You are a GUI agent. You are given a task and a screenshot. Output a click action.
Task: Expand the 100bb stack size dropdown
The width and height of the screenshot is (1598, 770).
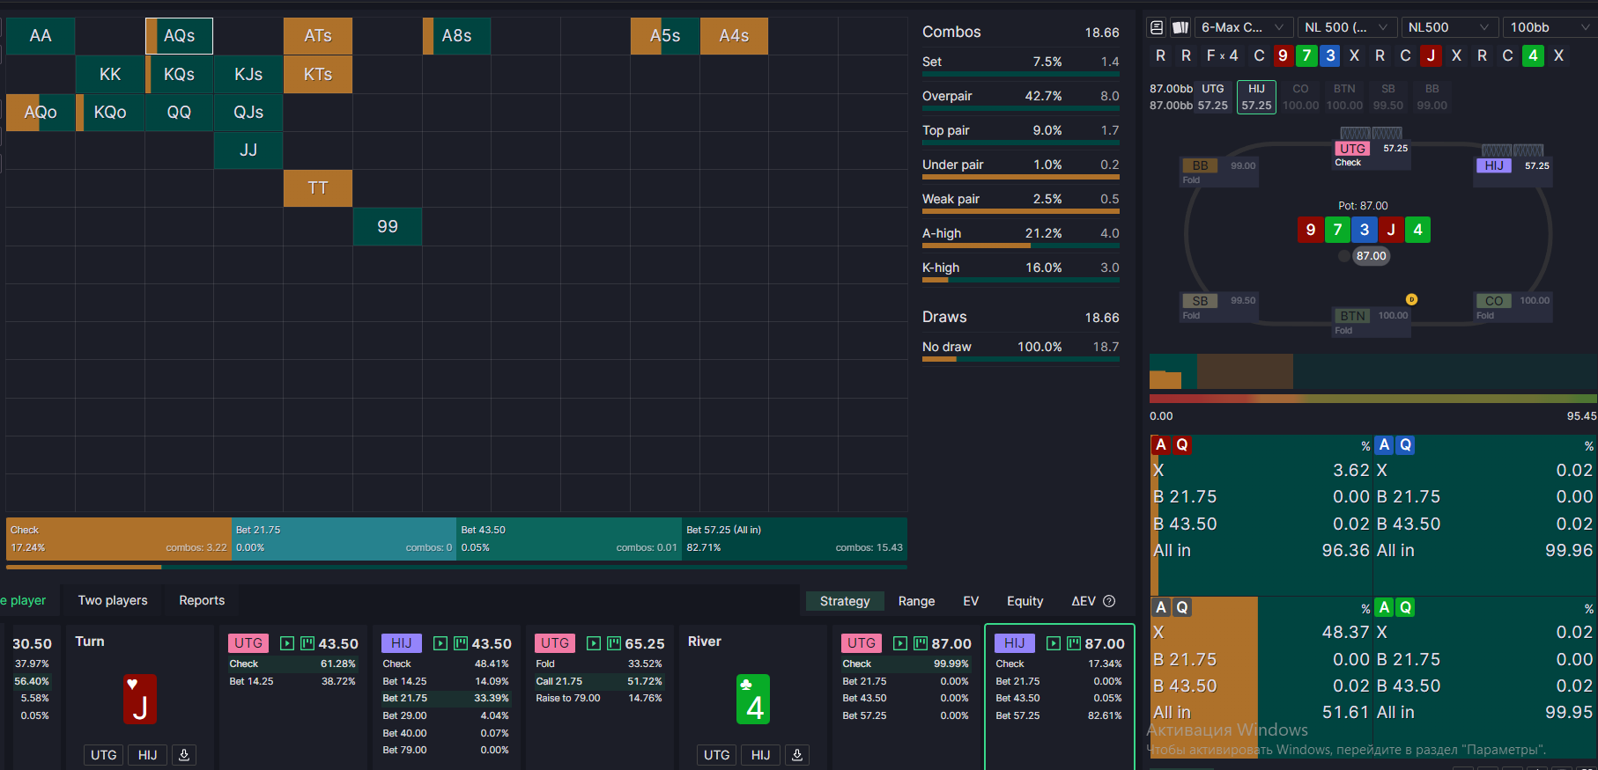click(1549, 27)
